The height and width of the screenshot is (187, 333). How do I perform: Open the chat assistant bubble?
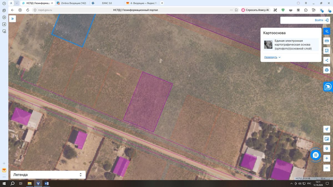coord(316,155)
